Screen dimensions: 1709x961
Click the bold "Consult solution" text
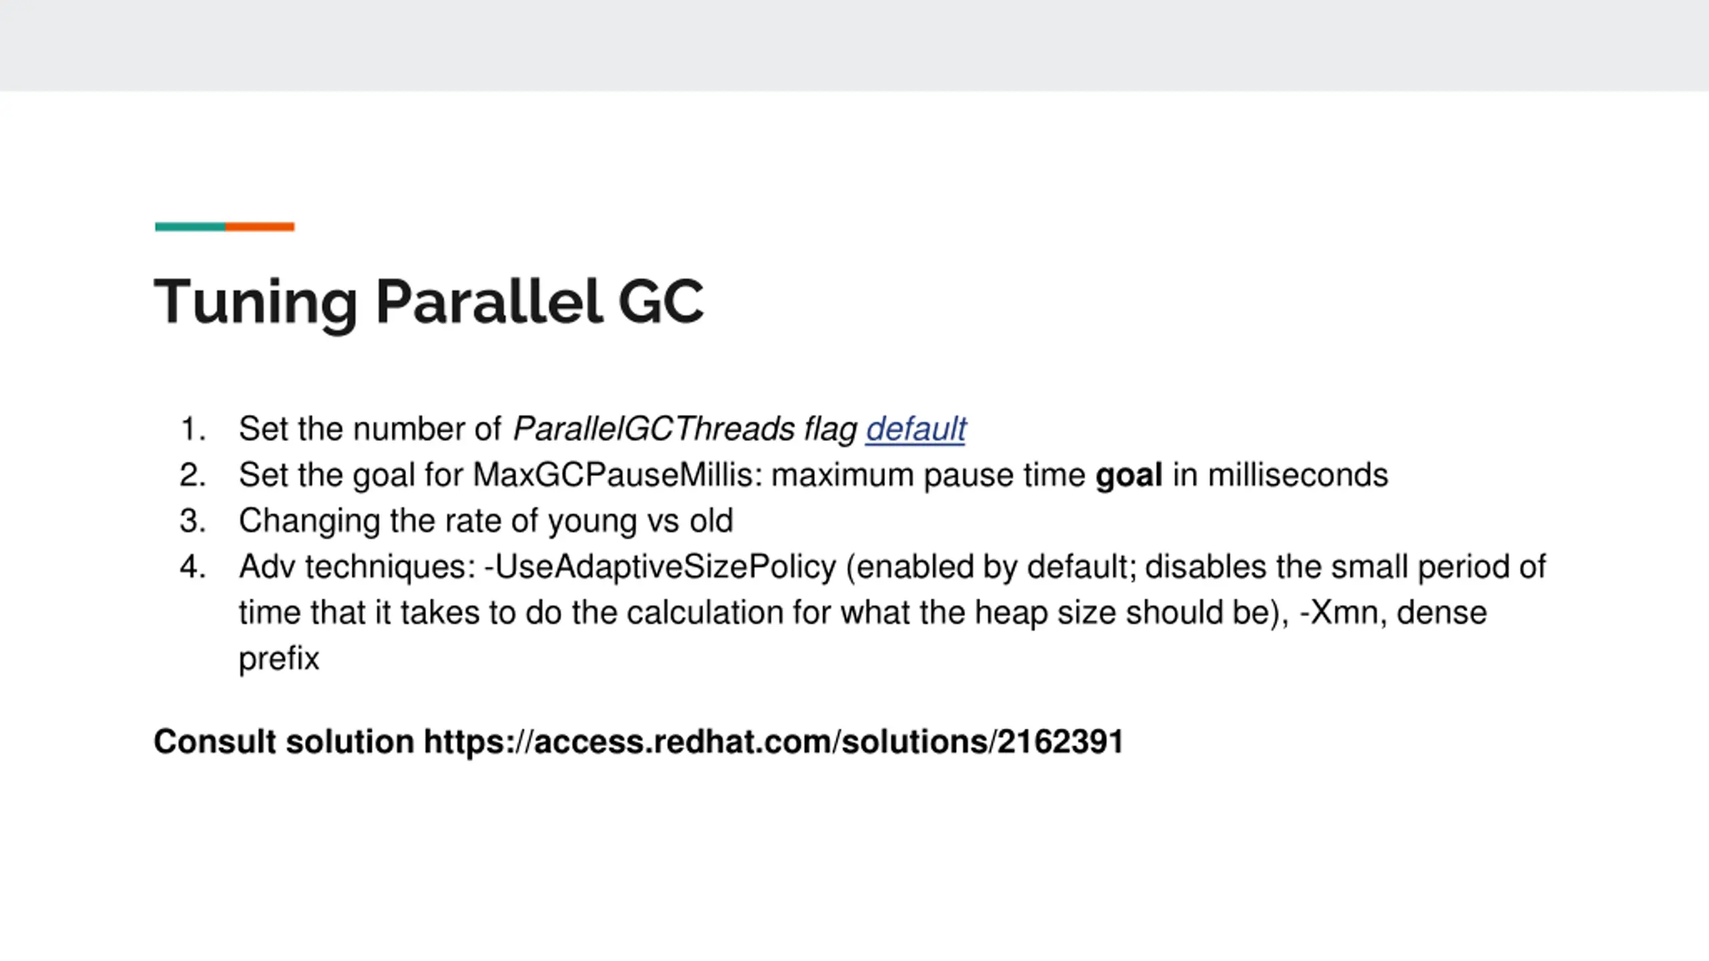click(284, 741)
